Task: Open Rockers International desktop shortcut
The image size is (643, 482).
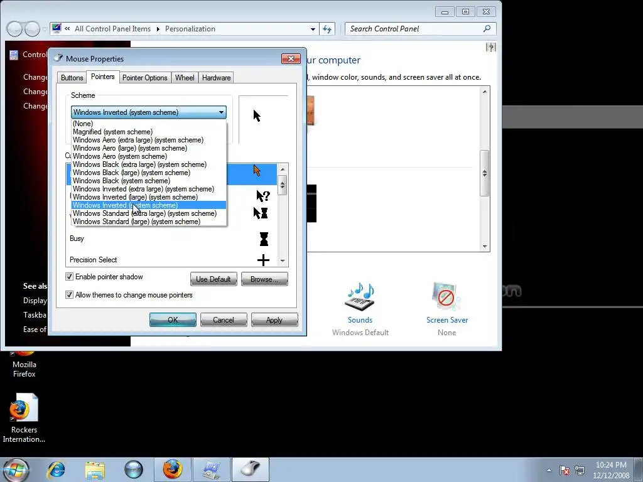Action: tap(24, 418)
